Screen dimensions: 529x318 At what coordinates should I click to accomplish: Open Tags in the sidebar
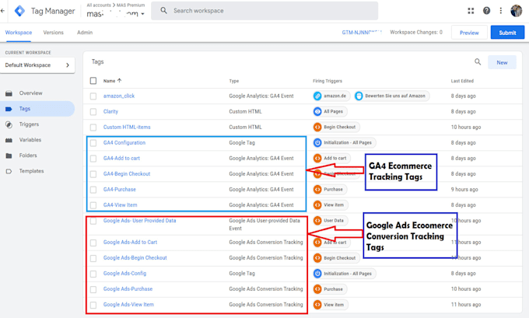click(x=37, y=109)
